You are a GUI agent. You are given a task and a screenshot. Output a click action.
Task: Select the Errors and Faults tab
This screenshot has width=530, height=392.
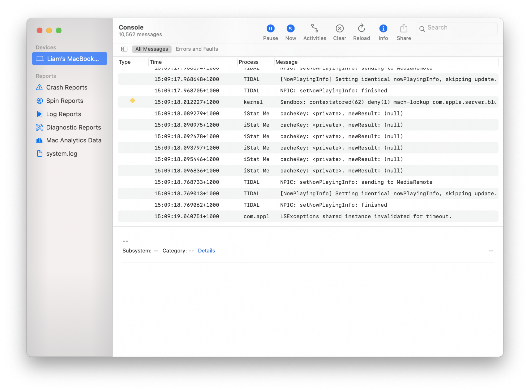pyautogui.click(x=197, y=49)
